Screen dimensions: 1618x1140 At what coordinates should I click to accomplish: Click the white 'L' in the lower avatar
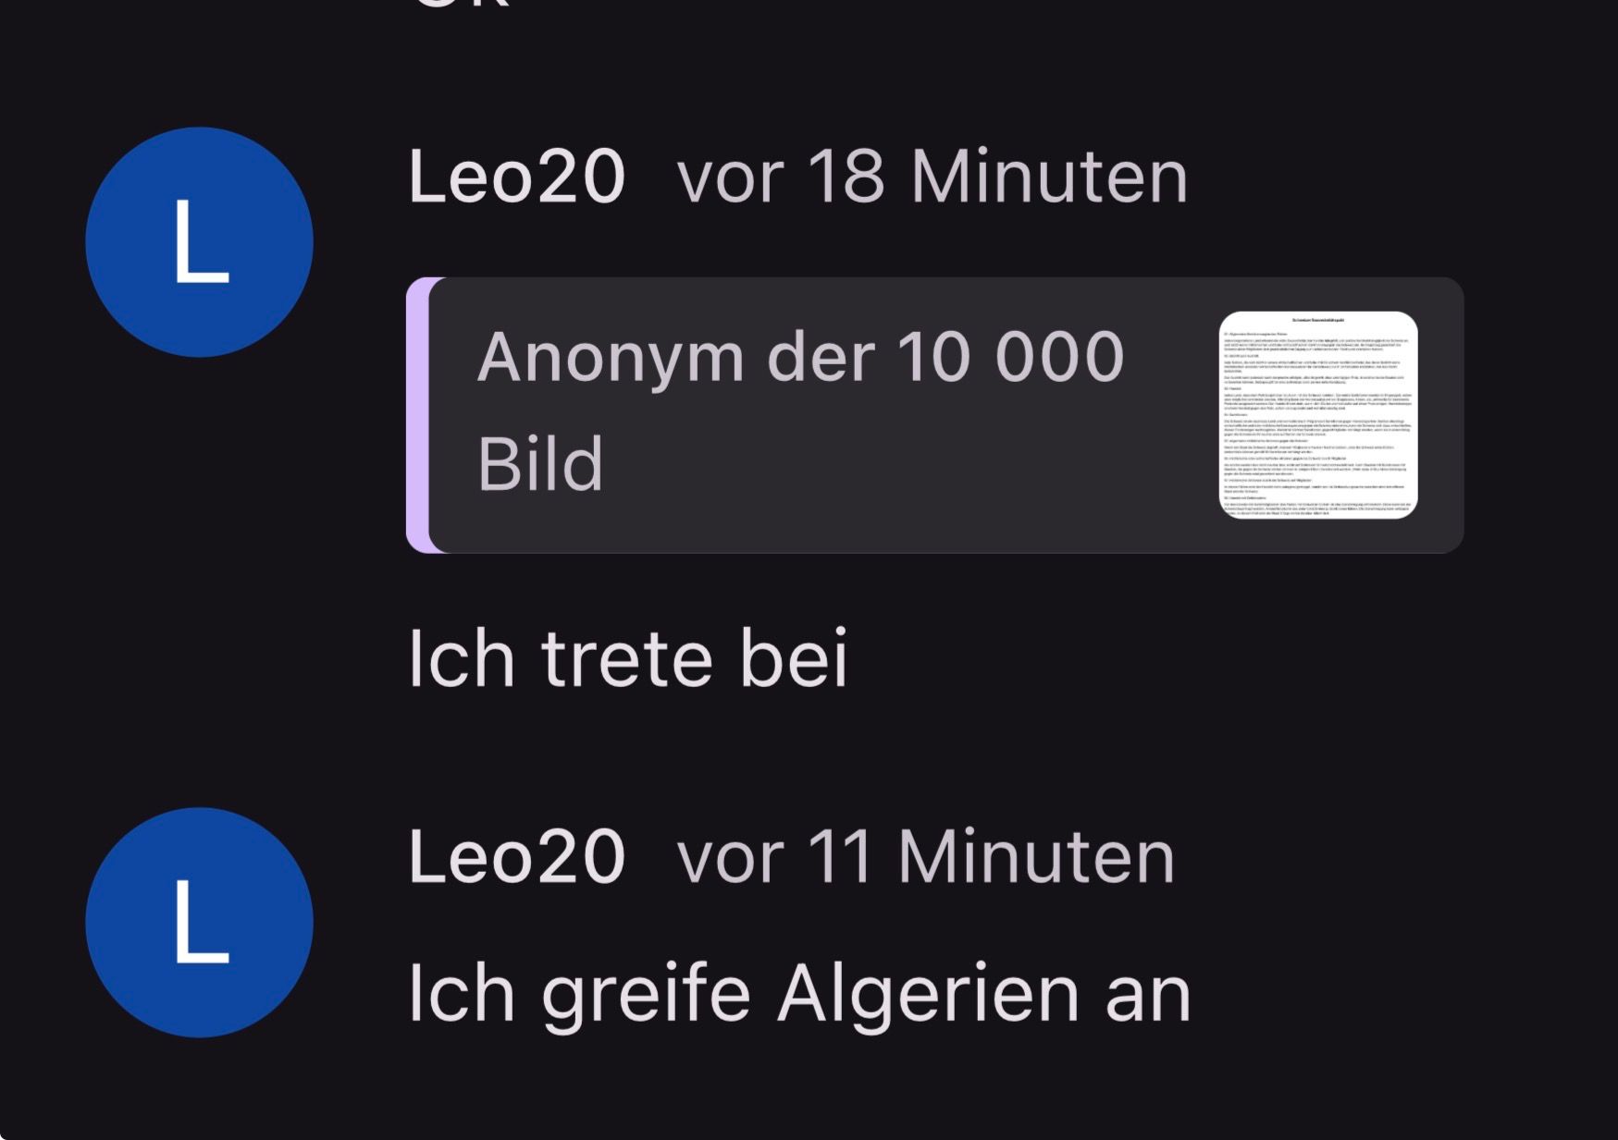coord(202,921)
